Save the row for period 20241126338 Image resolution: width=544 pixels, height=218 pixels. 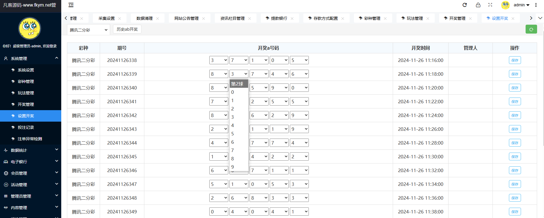click(x=515, y=60)
